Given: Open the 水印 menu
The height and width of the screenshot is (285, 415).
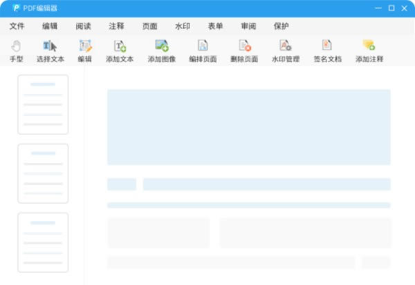Looking at the screenshot, I should pyautogui.click(x=183, y=26).
